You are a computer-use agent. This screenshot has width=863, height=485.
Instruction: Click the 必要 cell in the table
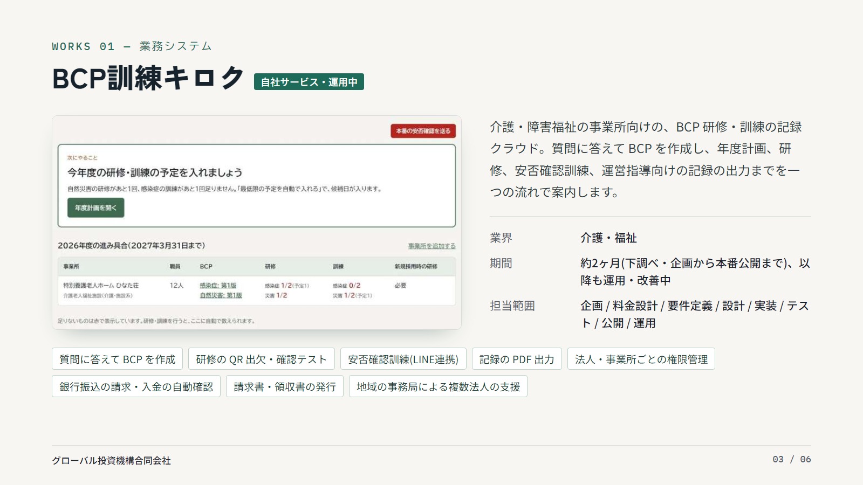tap(400, 286)
